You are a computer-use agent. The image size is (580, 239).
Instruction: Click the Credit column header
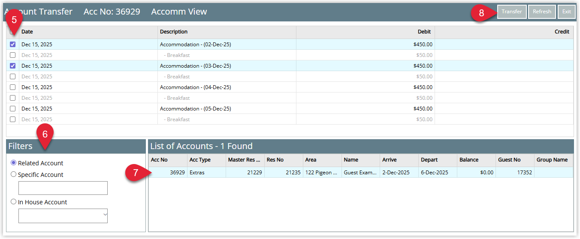504,32
